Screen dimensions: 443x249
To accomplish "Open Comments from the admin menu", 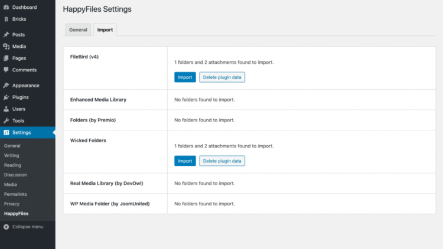I will [24, 70].
